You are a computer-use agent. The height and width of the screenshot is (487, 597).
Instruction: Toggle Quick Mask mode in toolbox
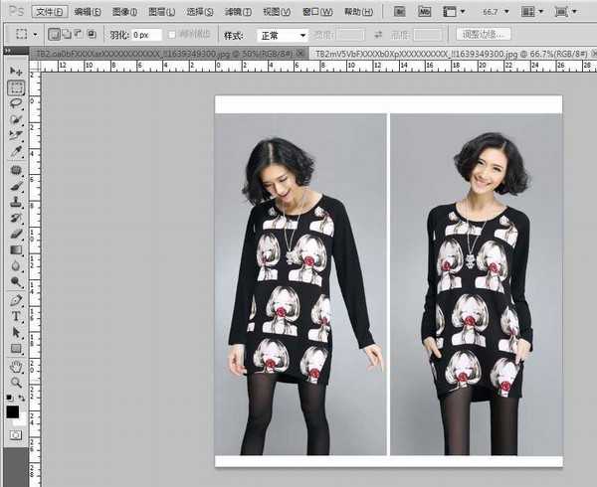(16, 435)
